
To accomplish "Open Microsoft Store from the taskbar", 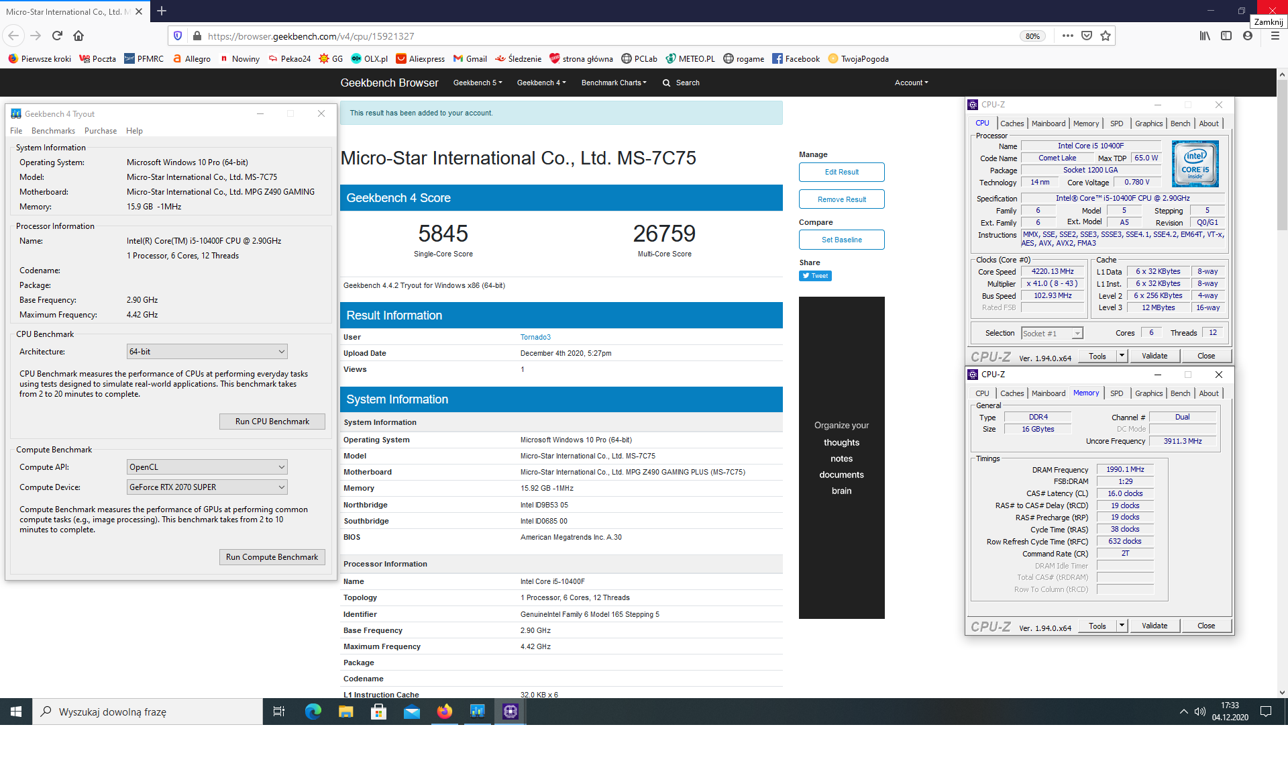I will tap(378, 712).
